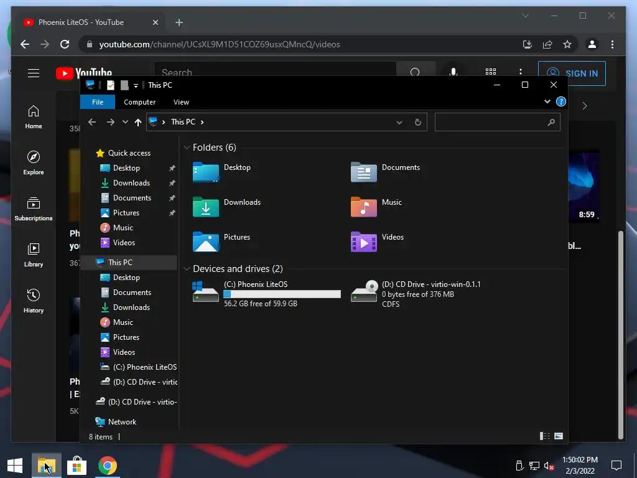Open the Videos folder in Folders section
The width and height of the screenshot is (637, 478).
point(363,242)
